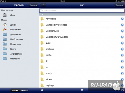Open the Книги folder icon
The width and height of the screenshot is (125, 93).
(5, 49)
